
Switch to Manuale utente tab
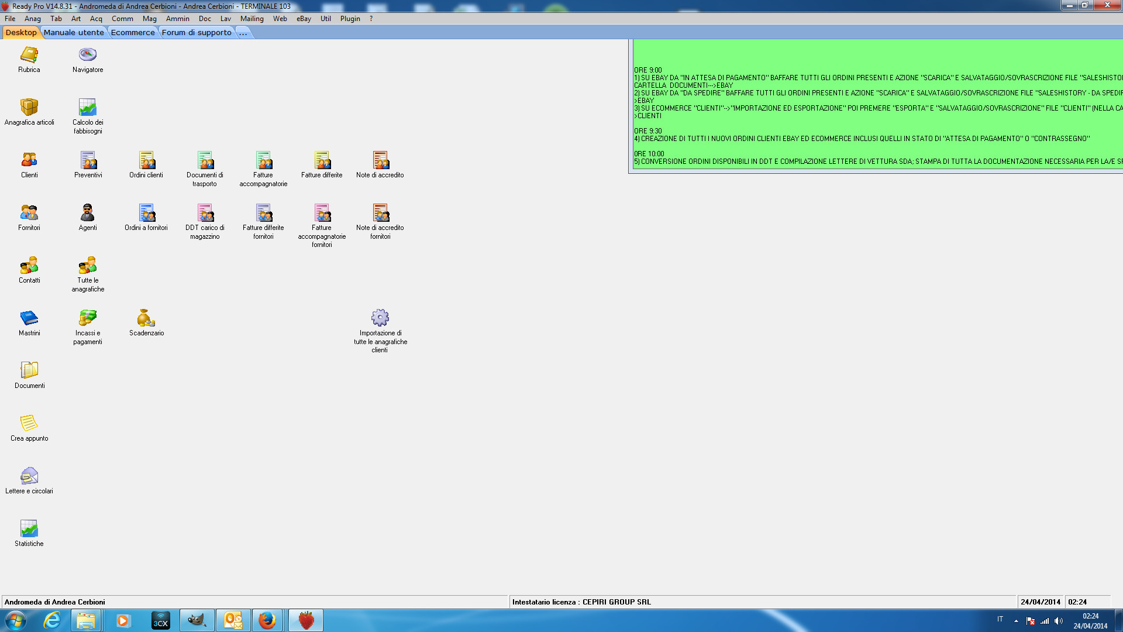click(x=74, y=33)
